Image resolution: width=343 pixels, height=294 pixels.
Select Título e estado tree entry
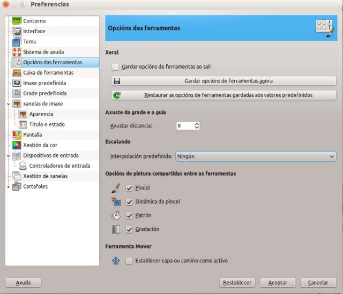click(x=47, y=124)
